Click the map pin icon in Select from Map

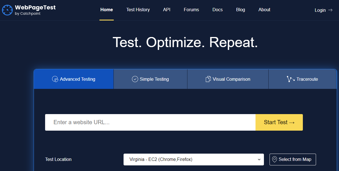274,159
